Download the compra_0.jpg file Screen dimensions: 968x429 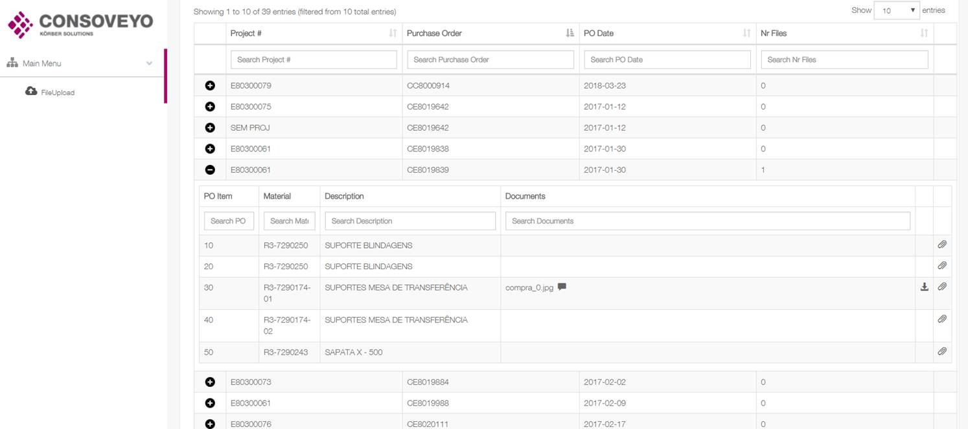click(x=924, y=287)
